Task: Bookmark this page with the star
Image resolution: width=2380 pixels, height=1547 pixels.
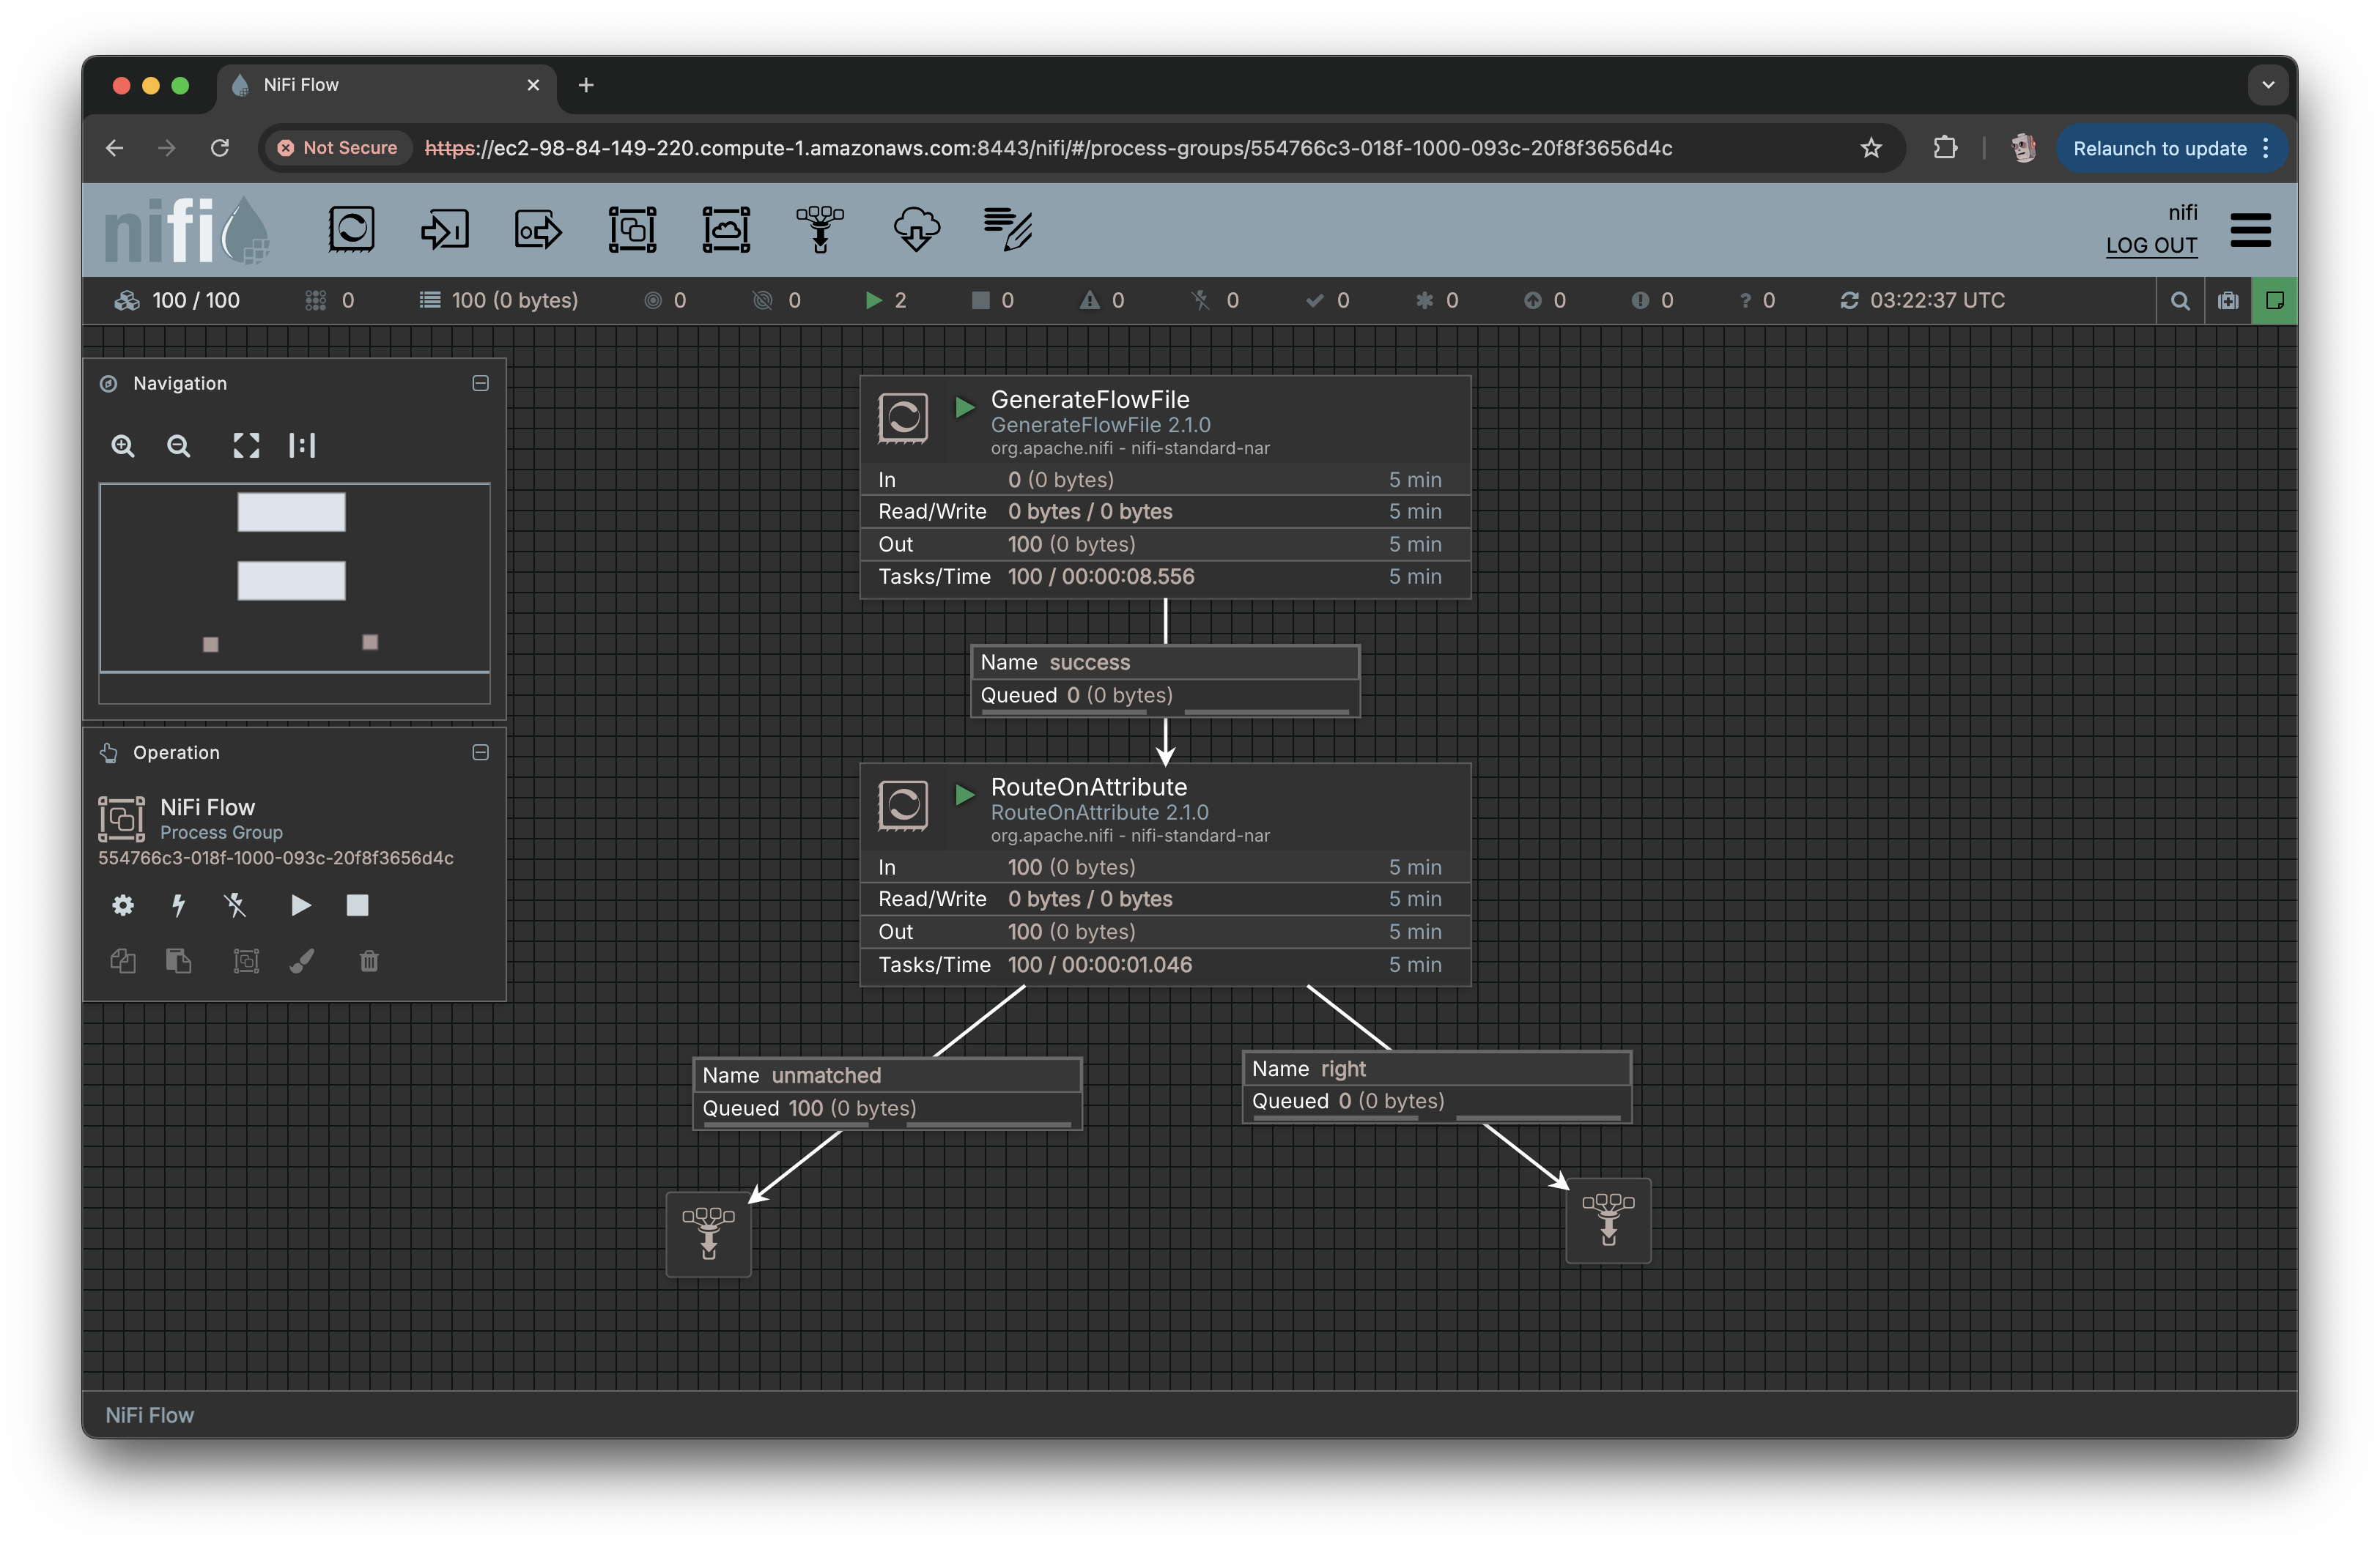Action: 1871,148
